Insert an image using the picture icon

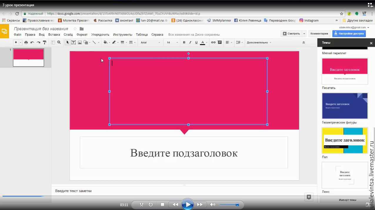pos(80,42)
